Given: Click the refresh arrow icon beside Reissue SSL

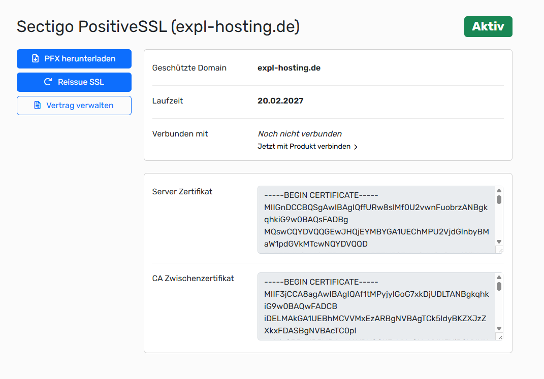Looking at the screenshot, I should 48,82.
